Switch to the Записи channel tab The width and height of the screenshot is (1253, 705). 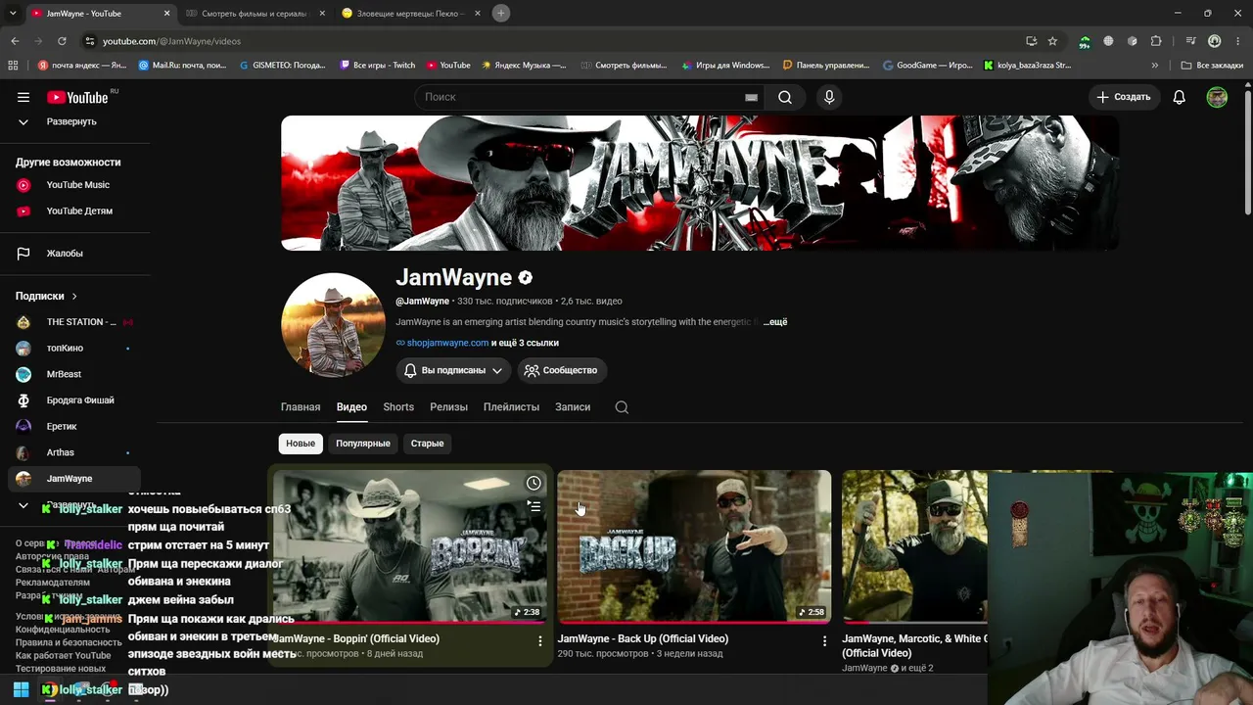click(x=573, y=407)
